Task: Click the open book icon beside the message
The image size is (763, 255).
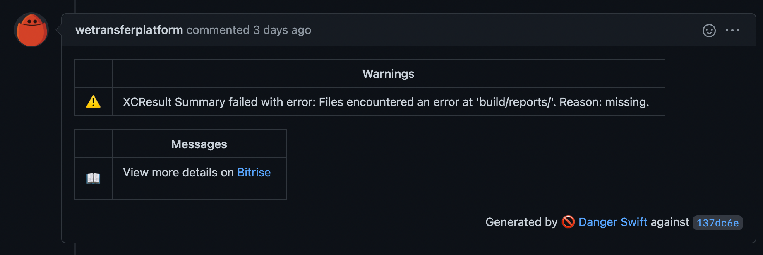Action: click(x=93, y=178)
